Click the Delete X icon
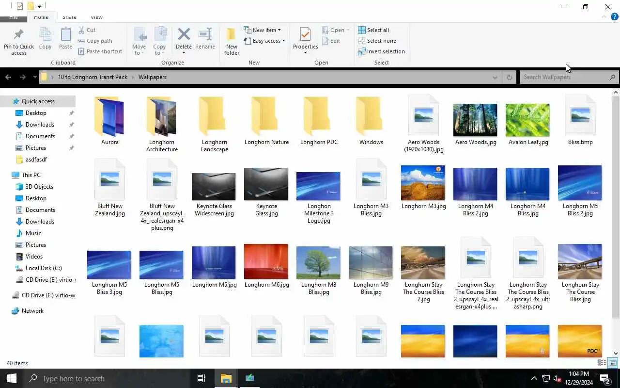 184,34
